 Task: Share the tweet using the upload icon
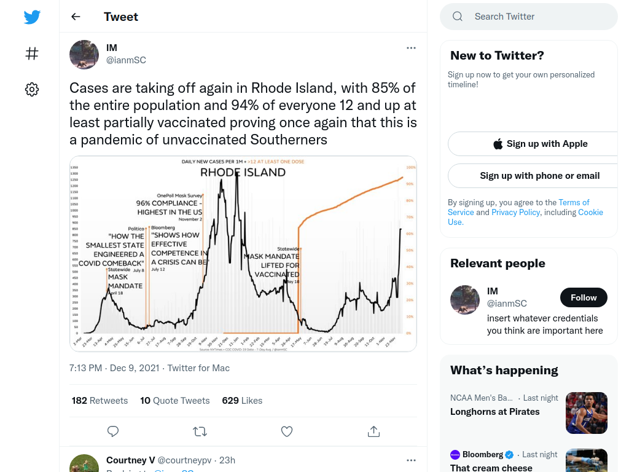[373, 431]
